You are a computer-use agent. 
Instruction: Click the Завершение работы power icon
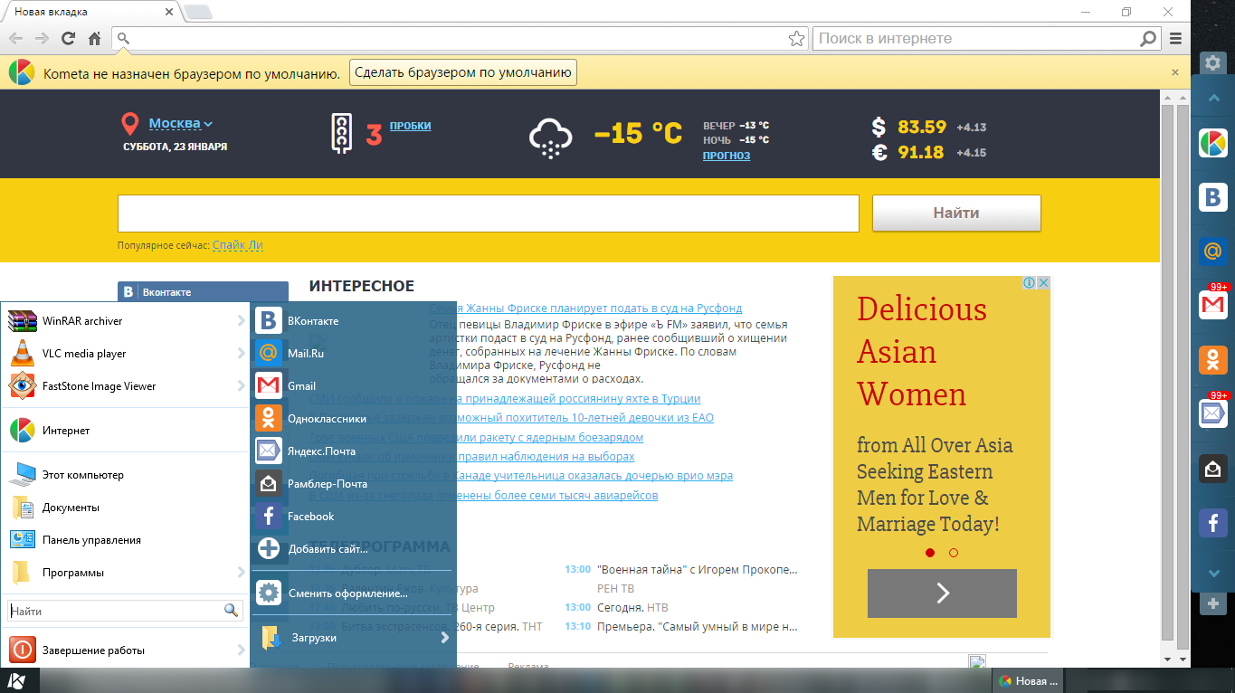[22, 650]
